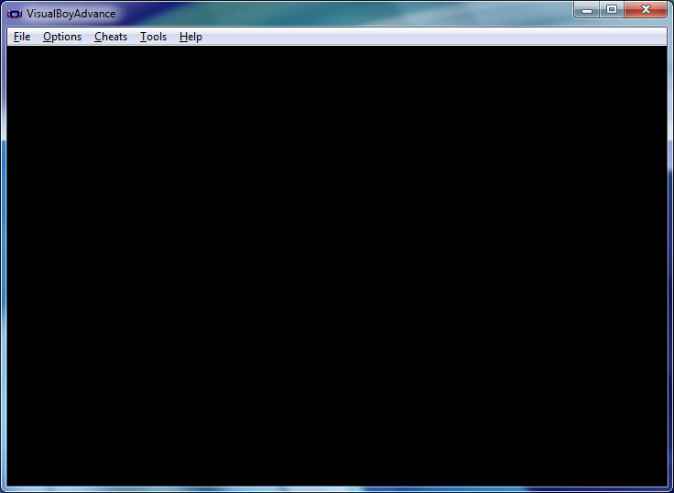Close the VisualBoyAdvance window
The image size is (674, 493).
(x=646, y=10)
